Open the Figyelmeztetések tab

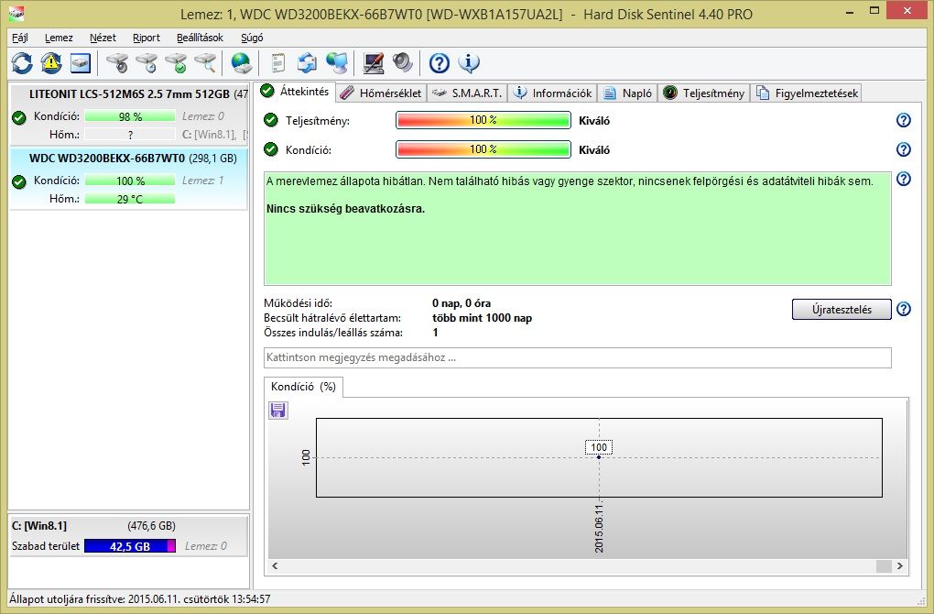pyautogui.click(x=807, y=93)
